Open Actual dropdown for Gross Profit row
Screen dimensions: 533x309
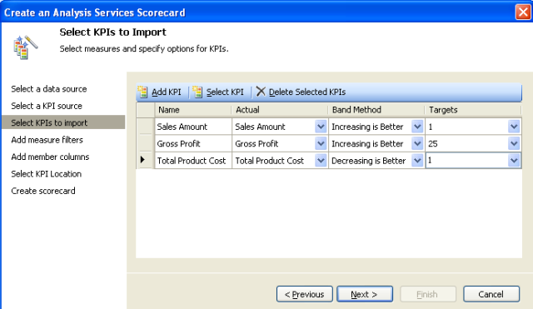321,143
